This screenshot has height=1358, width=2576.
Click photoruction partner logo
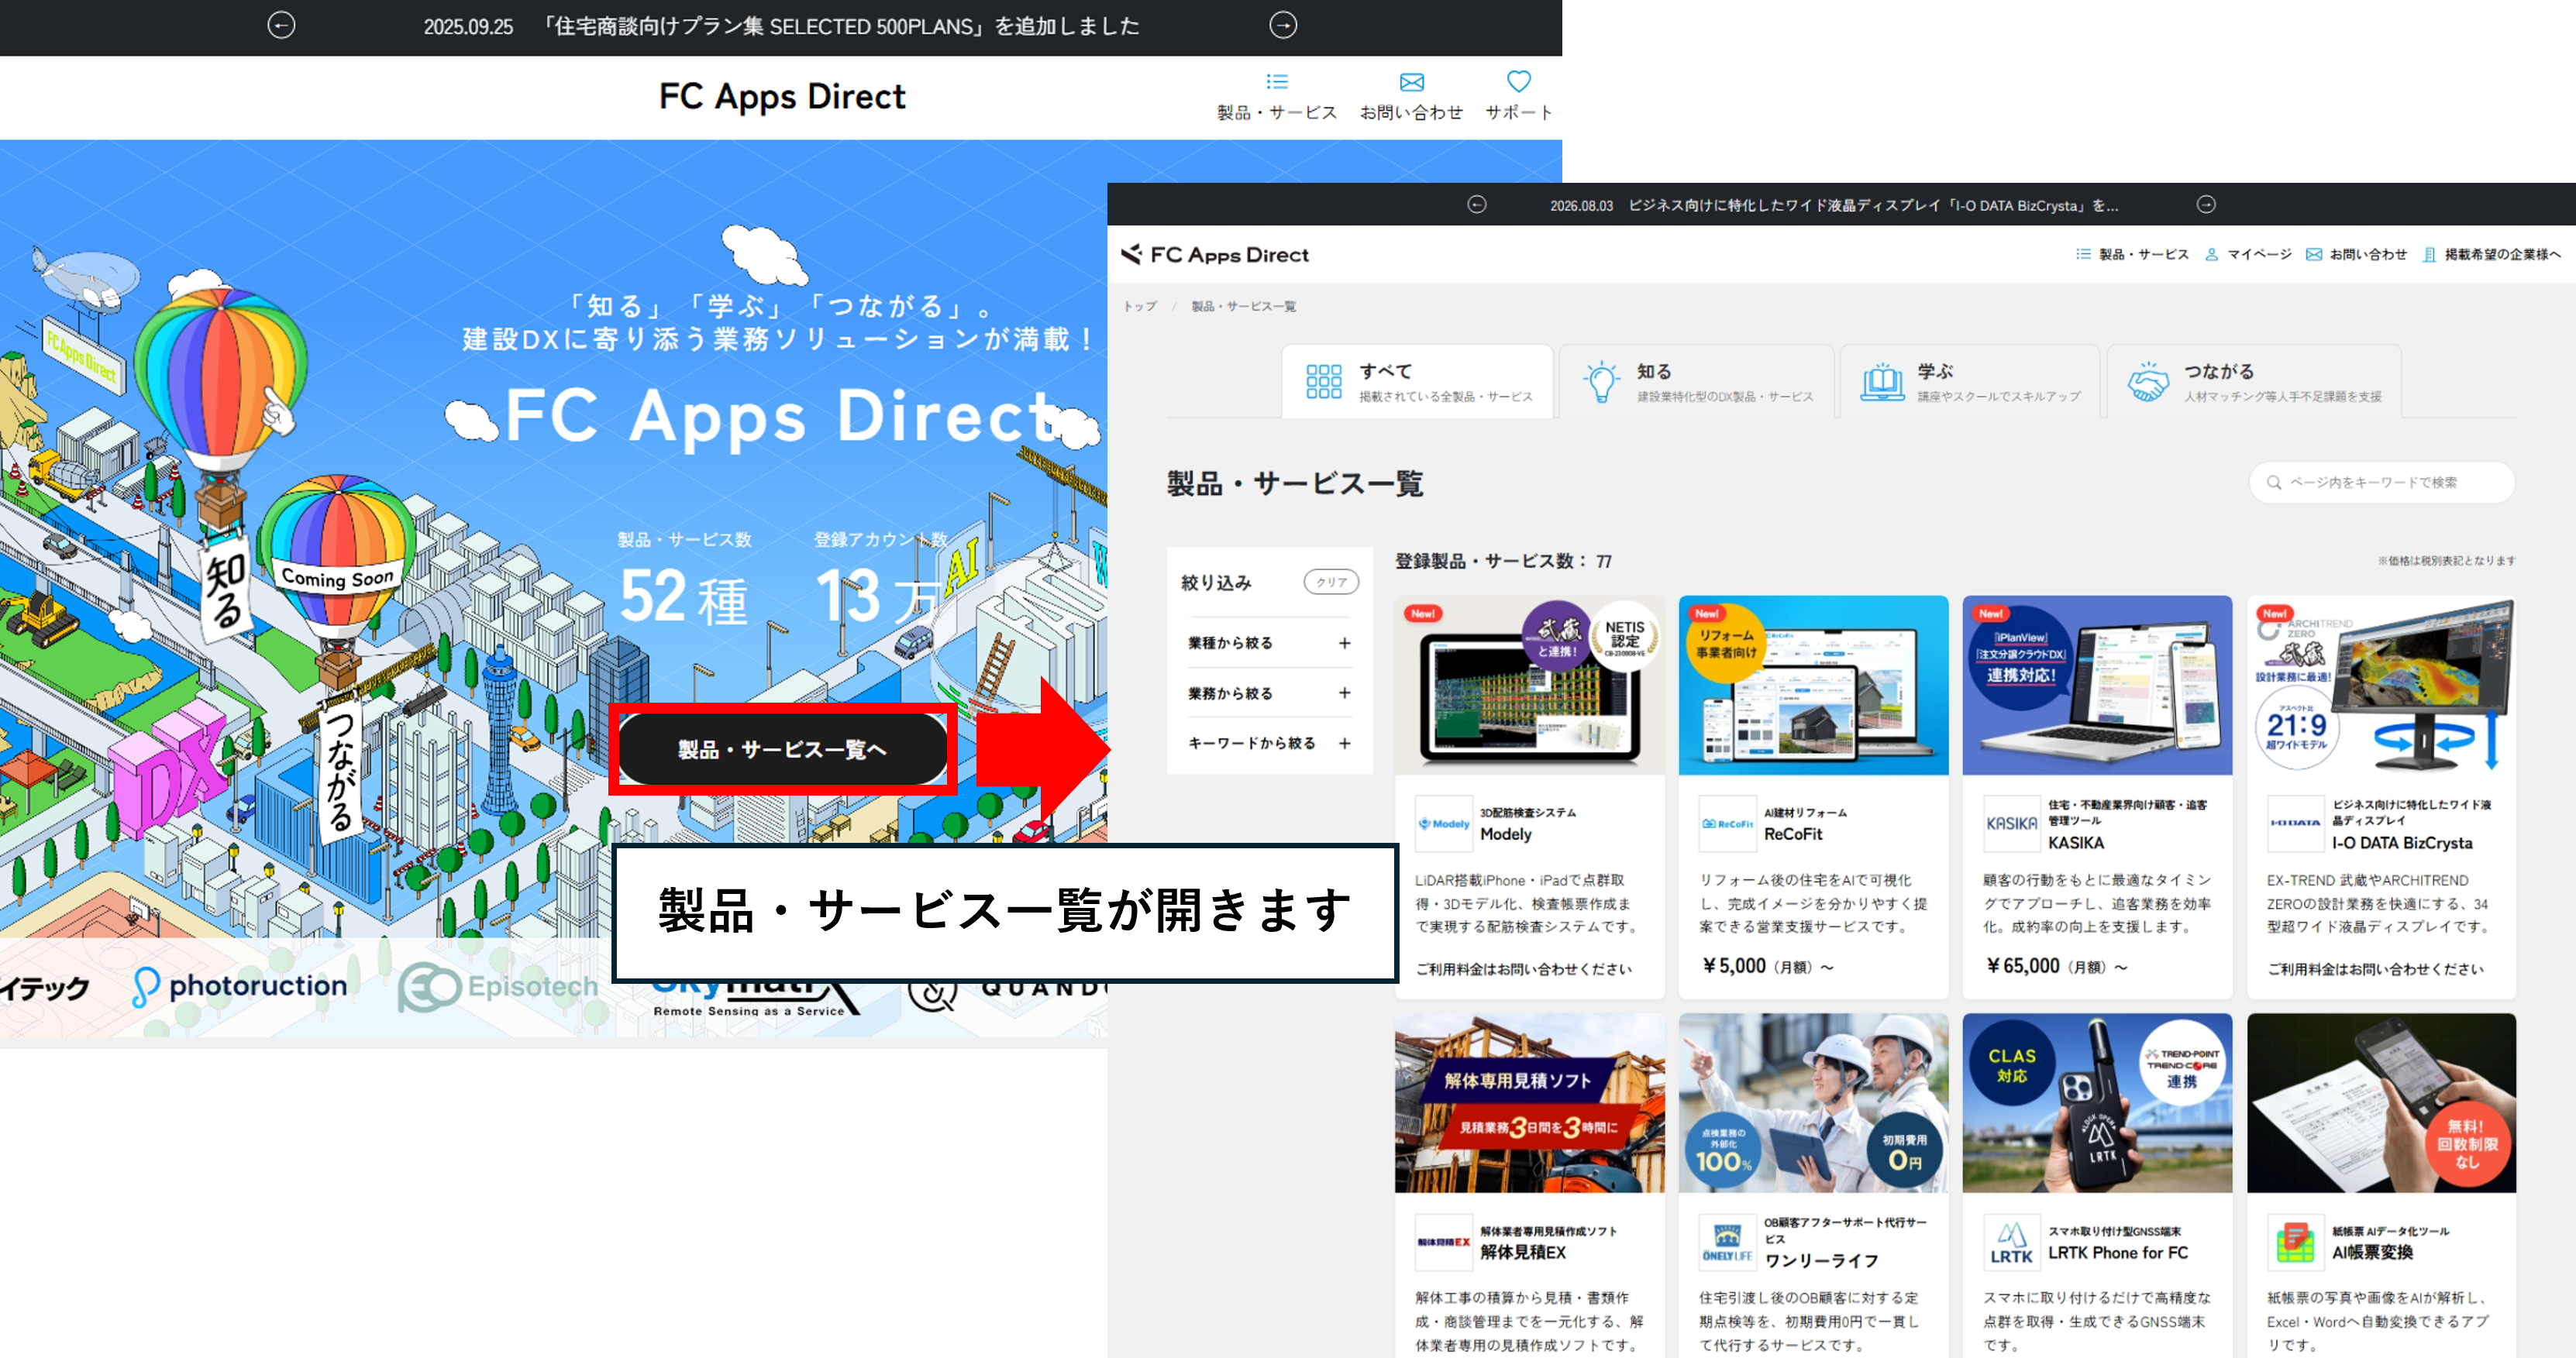pyautogui.click(x=240, y=986)
